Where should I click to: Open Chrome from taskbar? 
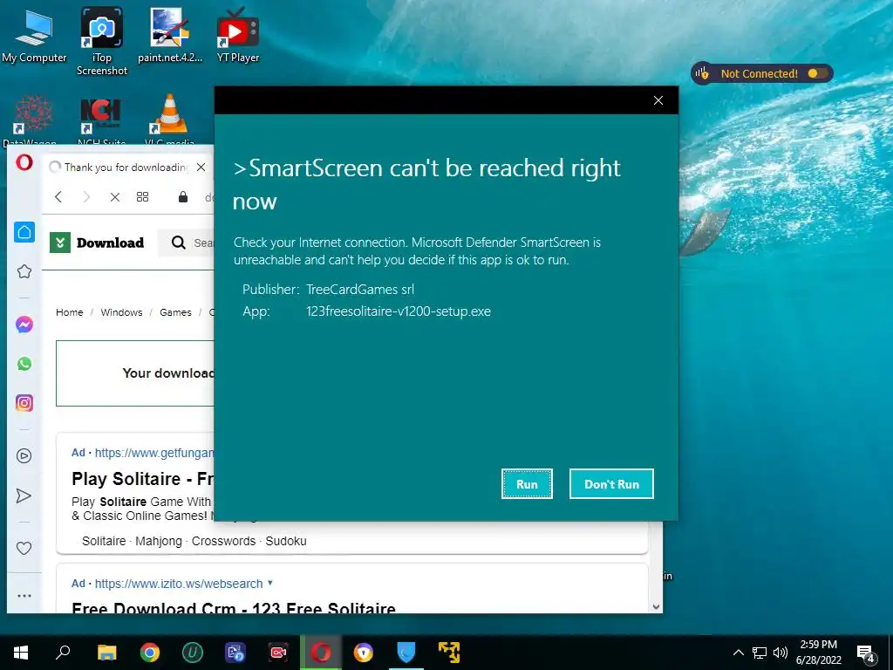150,653
